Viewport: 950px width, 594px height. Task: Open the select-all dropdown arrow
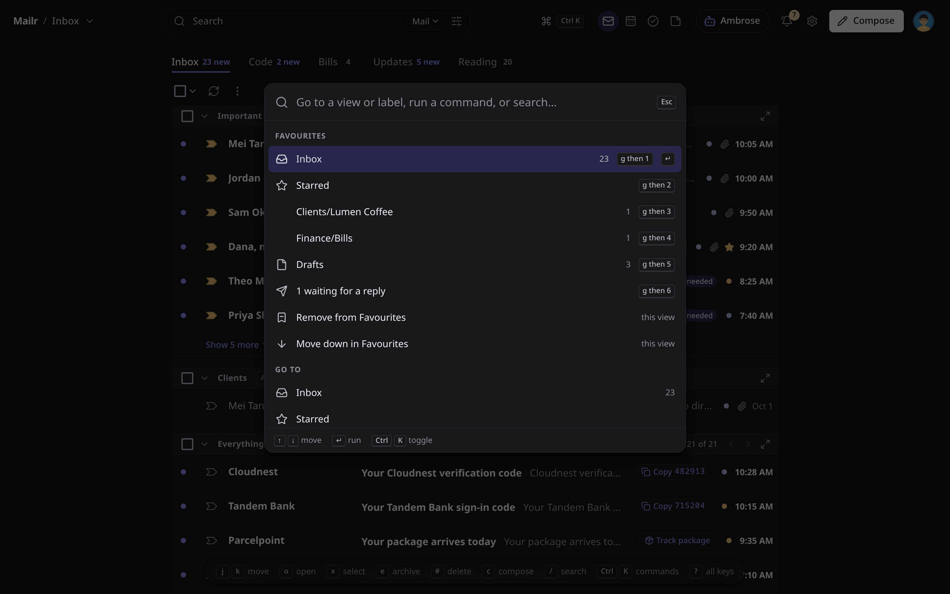pyautogui.click(x=192, y=91)
